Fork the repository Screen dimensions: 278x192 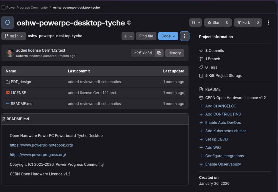point(243,23)
